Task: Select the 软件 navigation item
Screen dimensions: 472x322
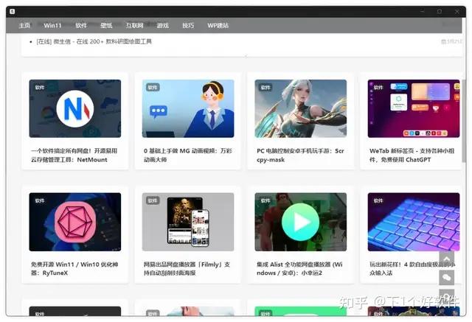Action: coord(81,26)
